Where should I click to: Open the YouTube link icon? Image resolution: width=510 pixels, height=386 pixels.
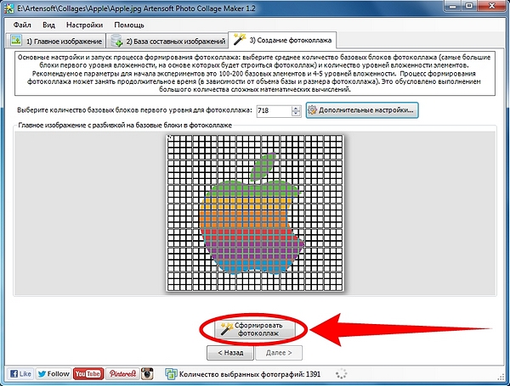[88, 374]
